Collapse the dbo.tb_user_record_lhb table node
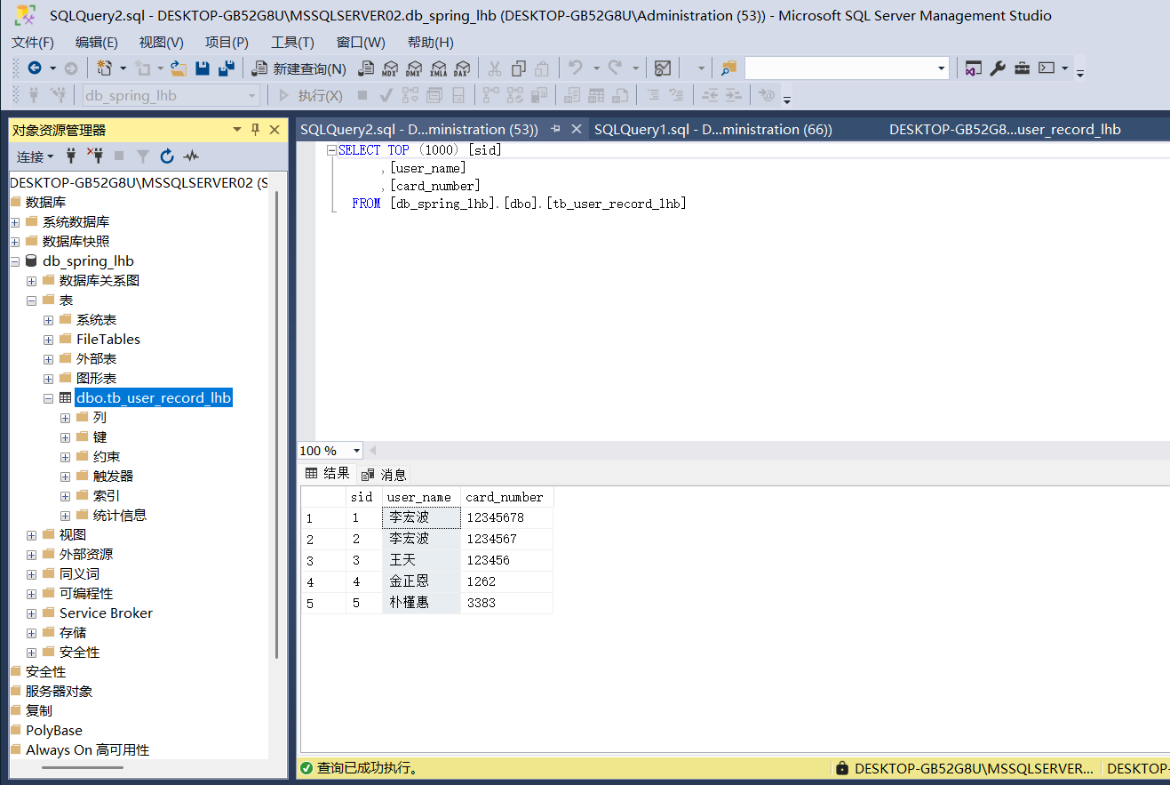 pos(49,398)
